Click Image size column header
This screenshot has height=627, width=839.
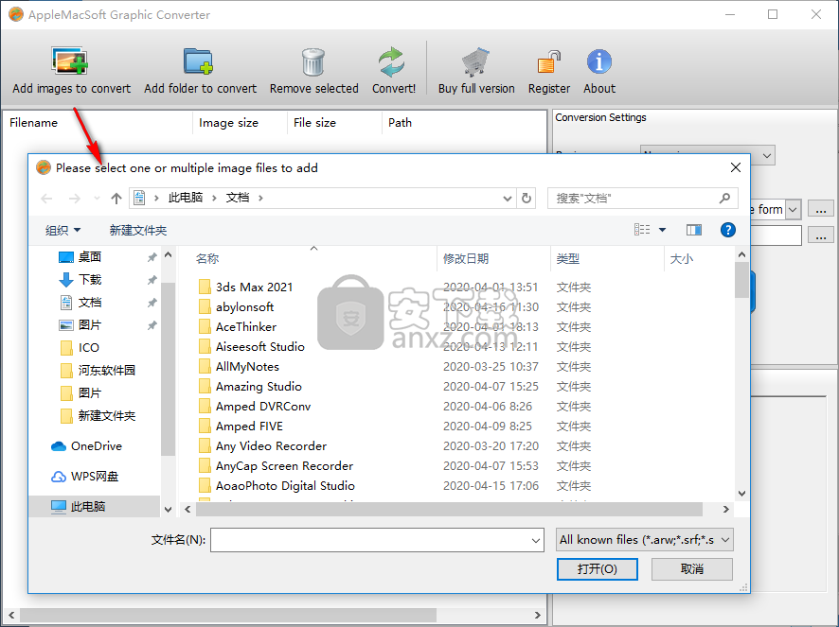[228, 123]
